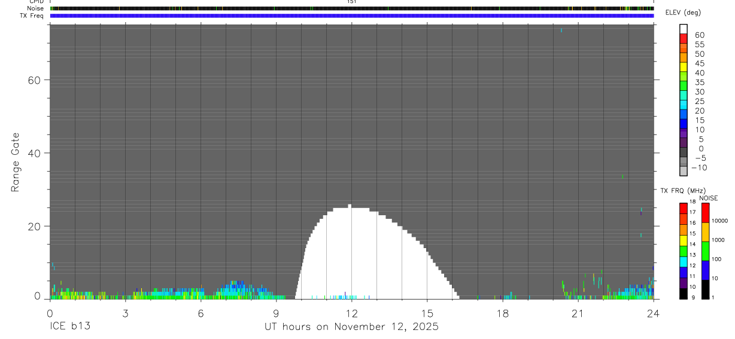Click the light gray bottom swatch of the ELEV colorbar
This screenshot has width=735, height=339.
684,172
